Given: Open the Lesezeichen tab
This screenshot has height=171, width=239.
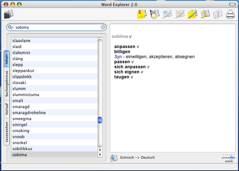Looking at the screenshot, I should (7, 132).
